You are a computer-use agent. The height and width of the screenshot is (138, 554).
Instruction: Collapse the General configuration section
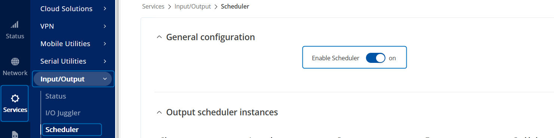159,37
